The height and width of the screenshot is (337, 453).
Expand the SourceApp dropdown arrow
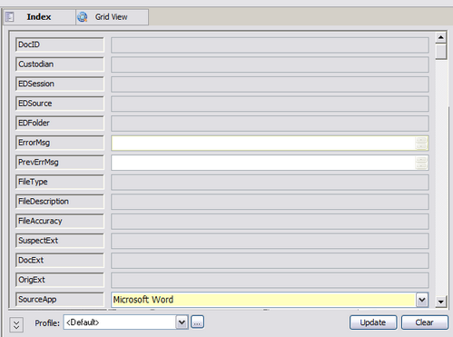[x=422, y=300]
